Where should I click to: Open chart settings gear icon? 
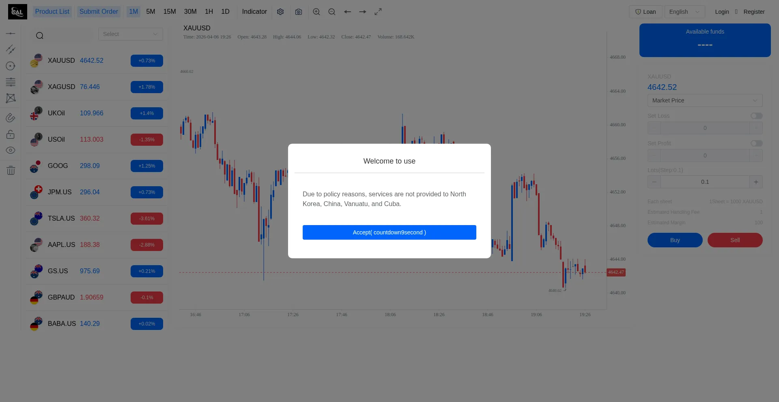click(280, 12)
